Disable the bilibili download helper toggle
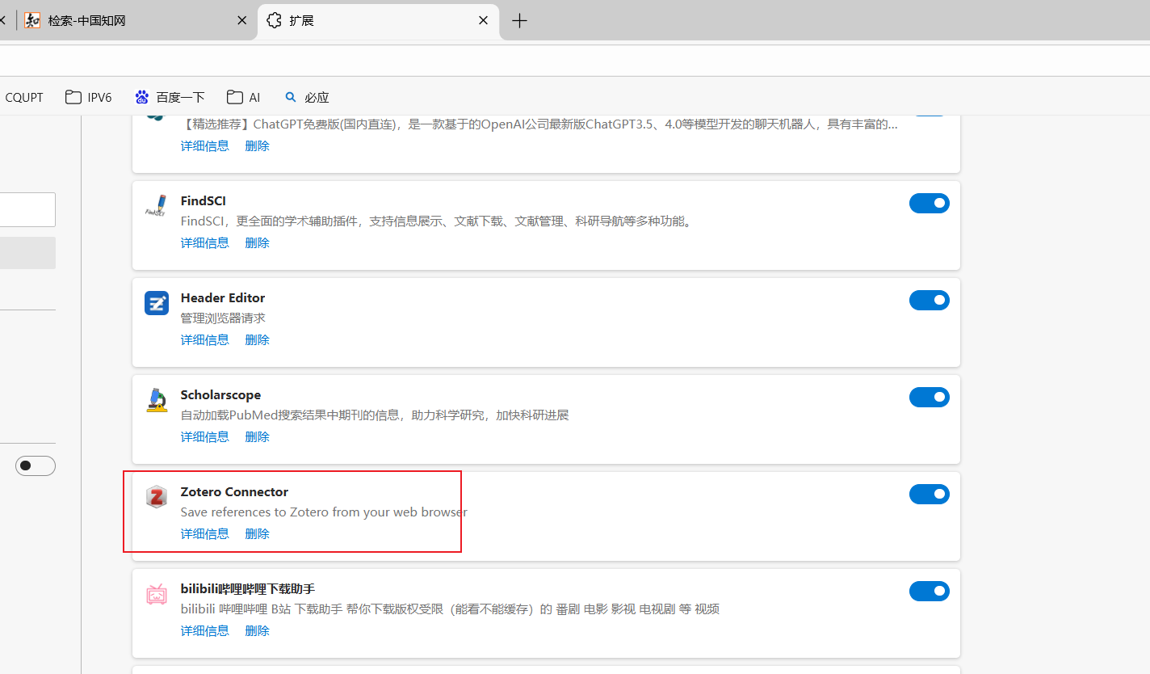1150x674 pixels. 930,591
